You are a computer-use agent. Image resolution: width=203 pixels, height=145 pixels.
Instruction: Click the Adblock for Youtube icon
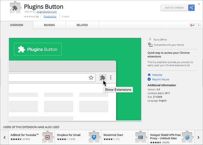[47, 137]
